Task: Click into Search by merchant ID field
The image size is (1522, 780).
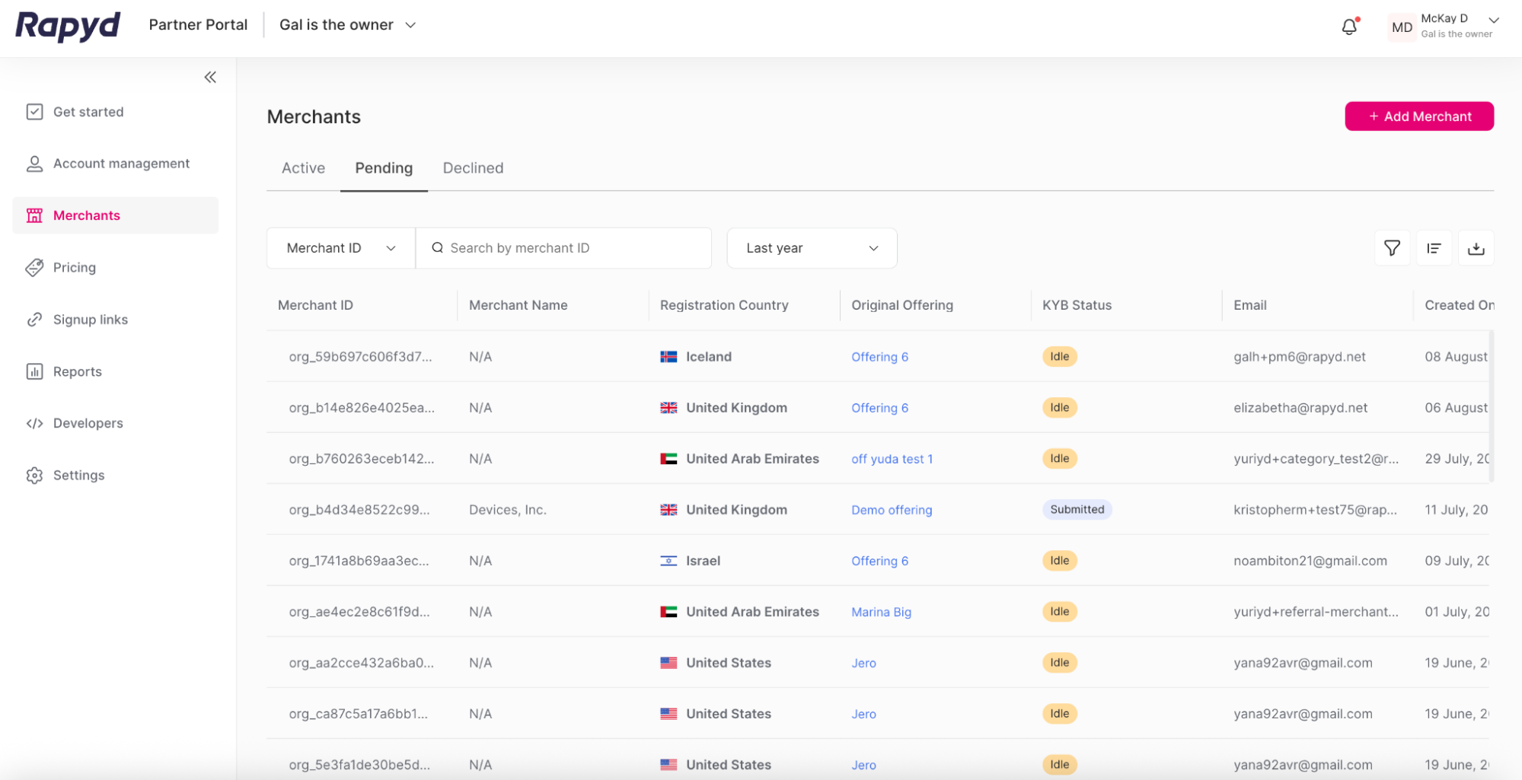Action: point(571,248)
